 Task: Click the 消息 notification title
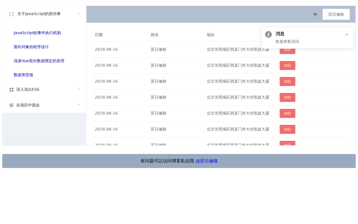coord(280,34)
